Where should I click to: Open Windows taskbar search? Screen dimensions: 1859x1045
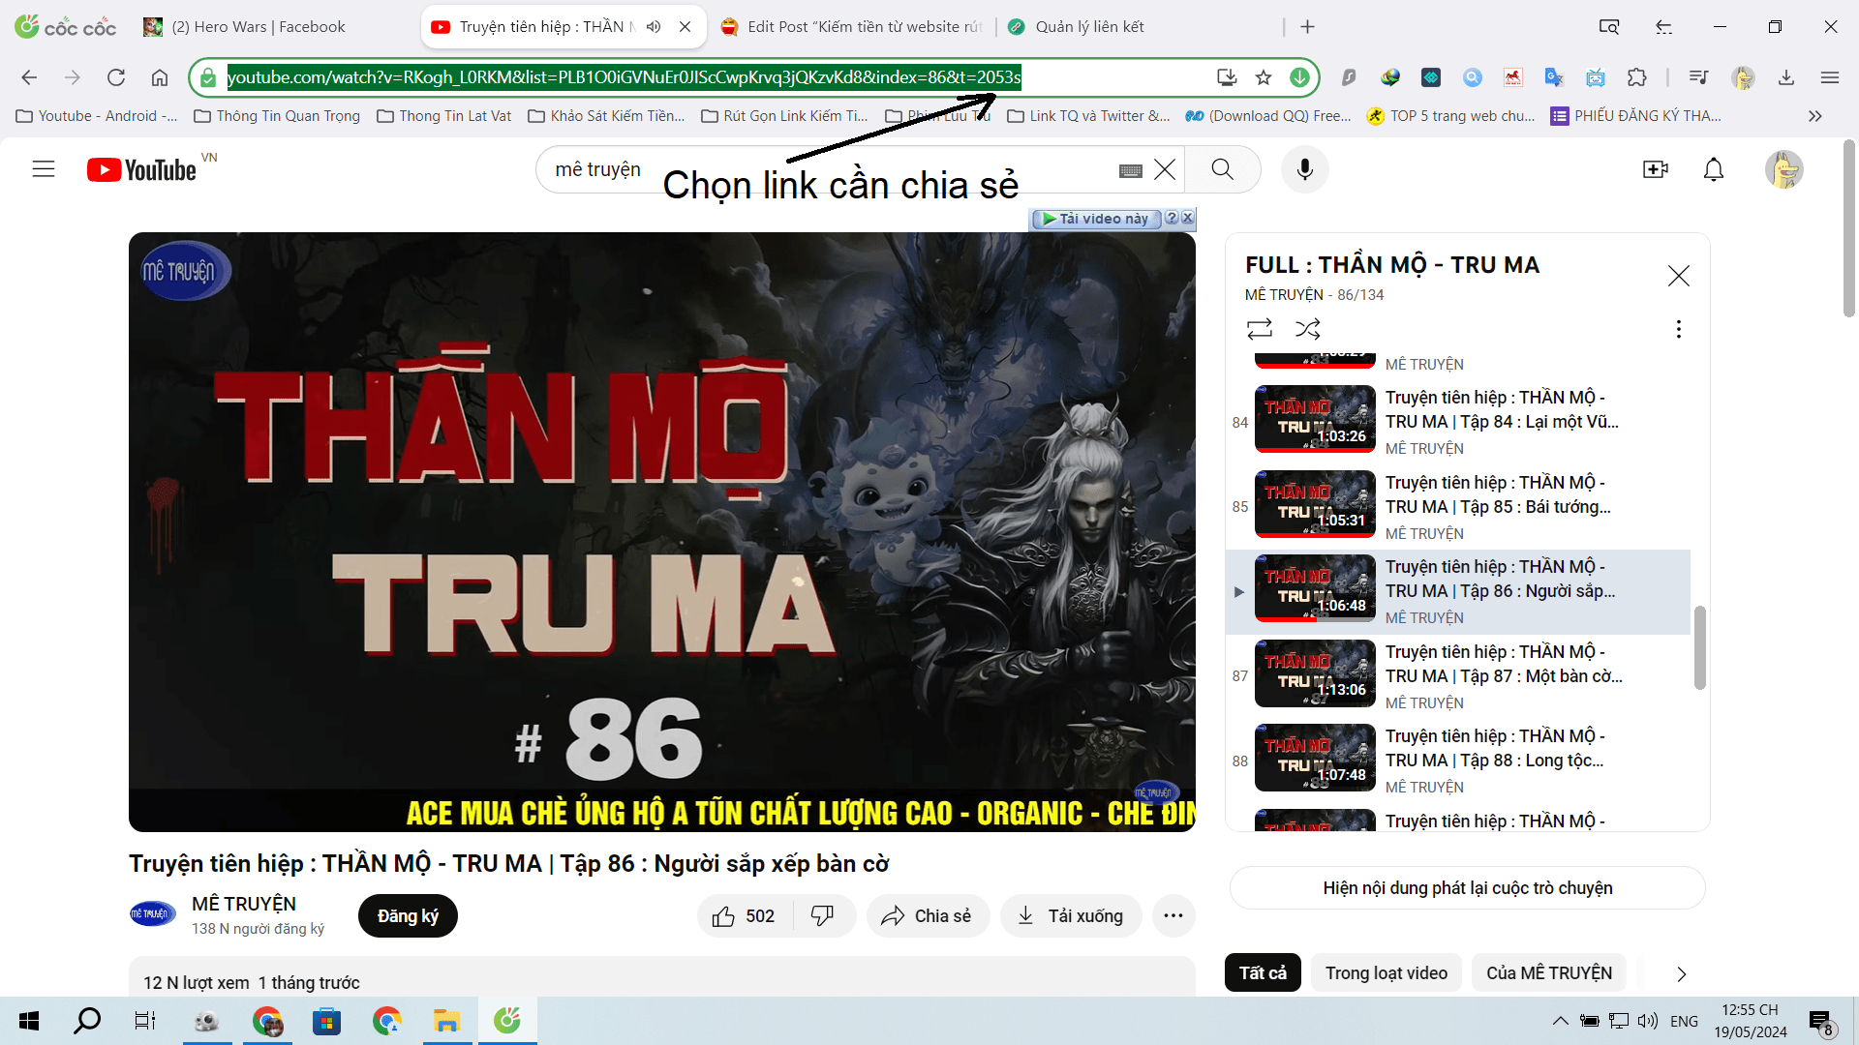tap(87, 1021)
